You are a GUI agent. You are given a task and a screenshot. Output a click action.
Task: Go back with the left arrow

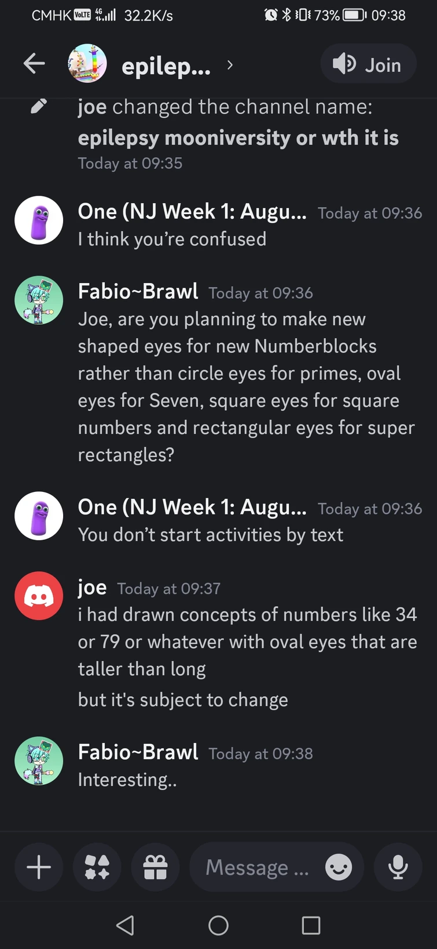(34, 64)
